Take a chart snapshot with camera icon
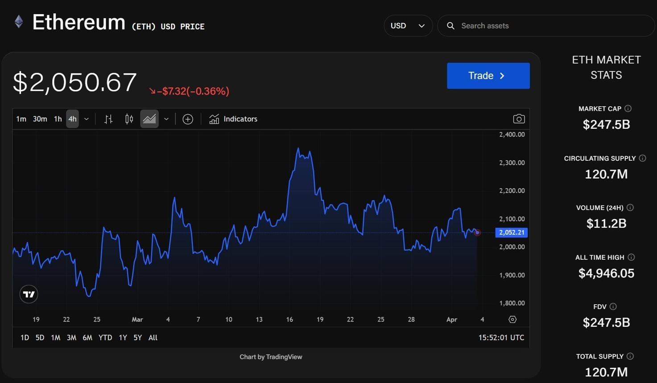The width and height of the screenshot is (657, 383). (x=519, y=119)
